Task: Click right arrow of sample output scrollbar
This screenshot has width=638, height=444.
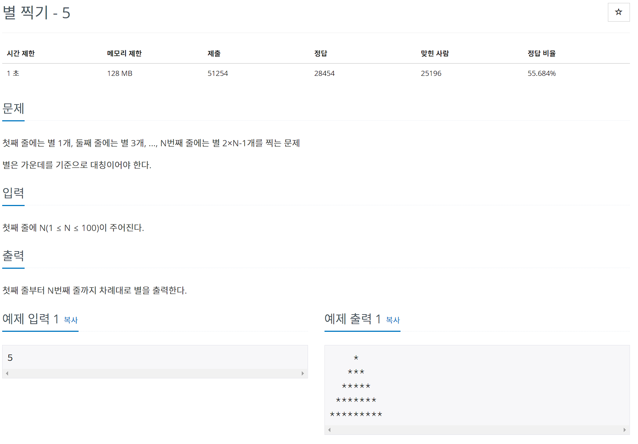Action: [x=625, y=430]
